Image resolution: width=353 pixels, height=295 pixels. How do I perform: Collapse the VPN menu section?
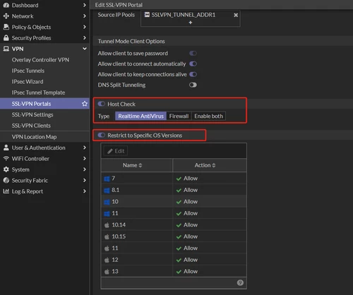85,49
